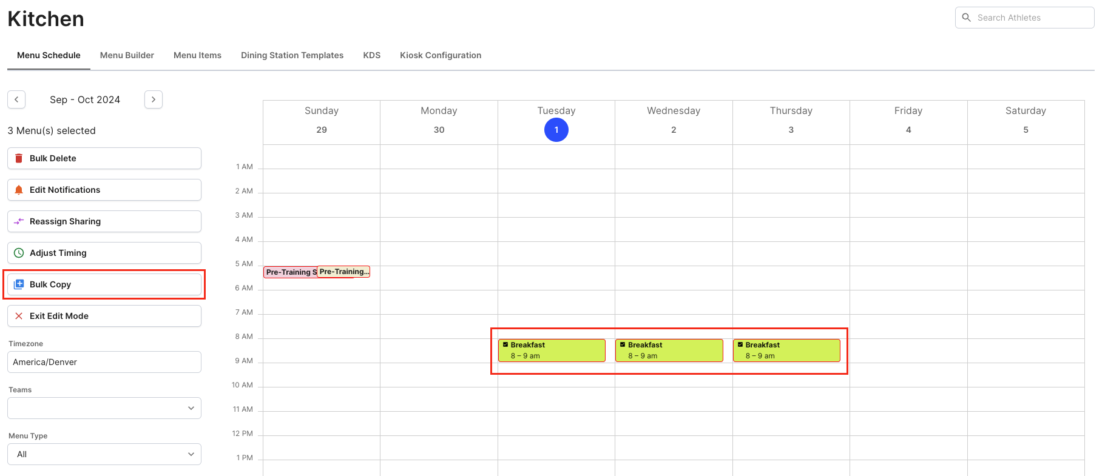Expand the Menu Type dropdown
Image resolution: width=1105 pixels, height=476 pixels.
tap(104, 454)
